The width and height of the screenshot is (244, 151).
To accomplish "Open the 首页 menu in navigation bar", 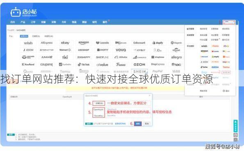I will pos(13,22).
